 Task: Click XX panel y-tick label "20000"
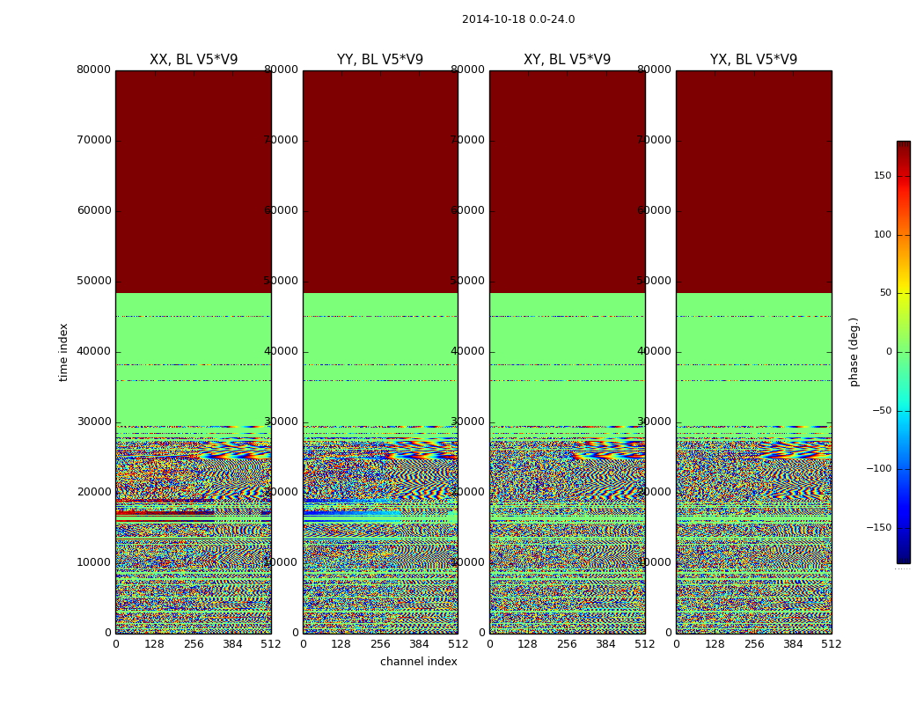(x=93, y=492)
